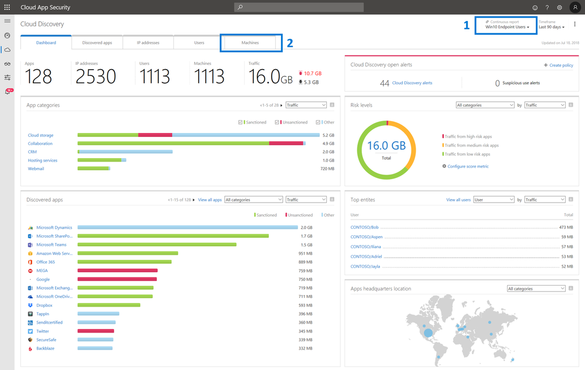
Task: Click the next page arrow in Discovered apps
Action: pos(193,200)
